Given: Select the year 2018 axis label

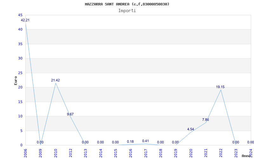Looking at the screenshot, I should point(161,153).
